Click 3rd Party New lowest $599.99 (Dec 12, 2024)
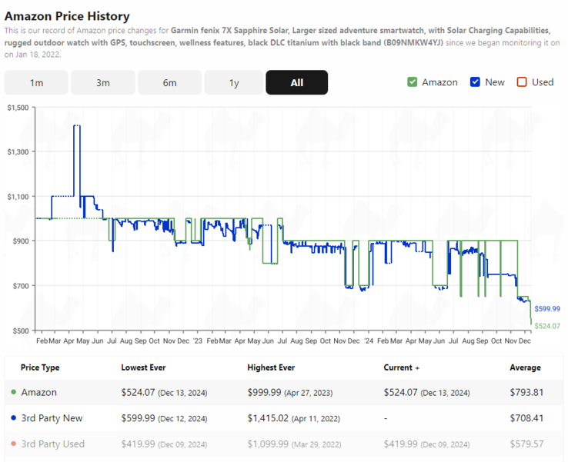The width and height of the screenshot is (568, 462). (x=164, y=418)
